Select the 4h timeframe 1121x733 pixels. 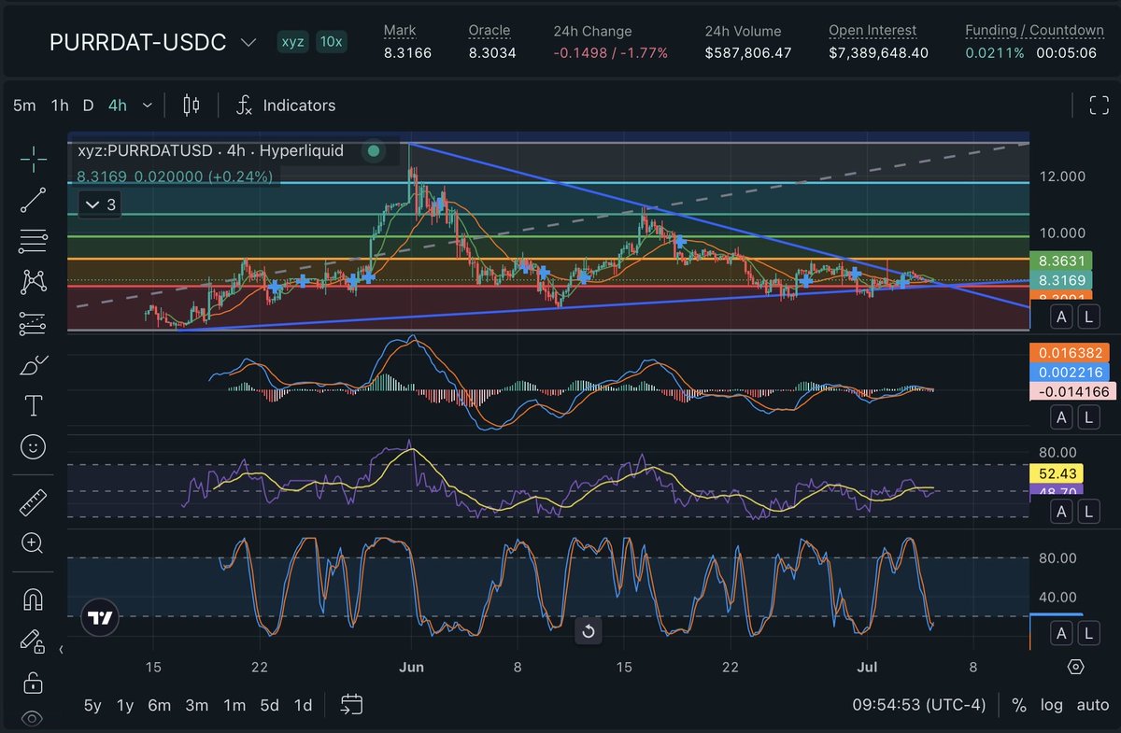pyautogui.click(x=117, y=106)
